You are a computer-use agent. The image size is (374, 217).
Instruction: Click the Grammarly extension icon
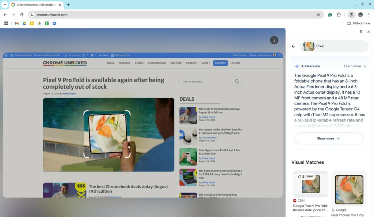pos(330,15)
